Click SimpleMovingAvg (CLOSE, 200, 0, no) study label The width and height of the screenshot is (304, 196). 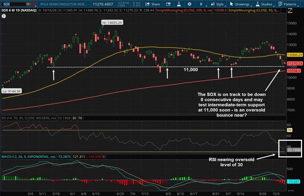click(x=184, y=10)
